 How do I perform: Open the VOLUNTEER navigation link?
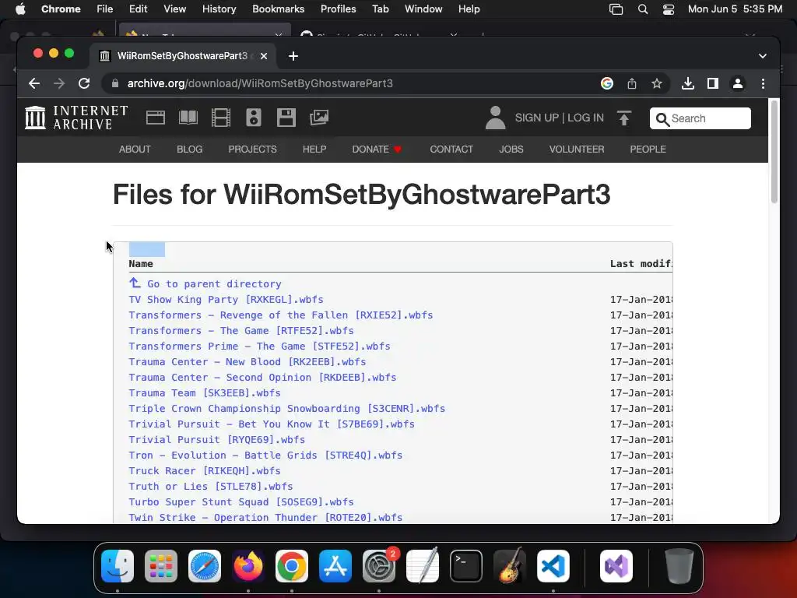tap(577, 149)
